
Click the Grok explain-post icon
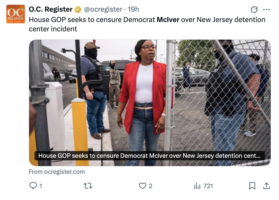click(254, 10)
